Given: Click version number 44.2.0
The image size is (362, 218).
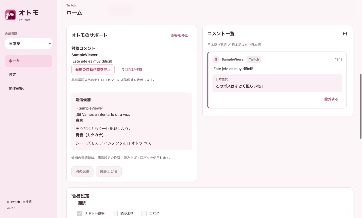Looking at the screenshot, I should coord(11,208).
